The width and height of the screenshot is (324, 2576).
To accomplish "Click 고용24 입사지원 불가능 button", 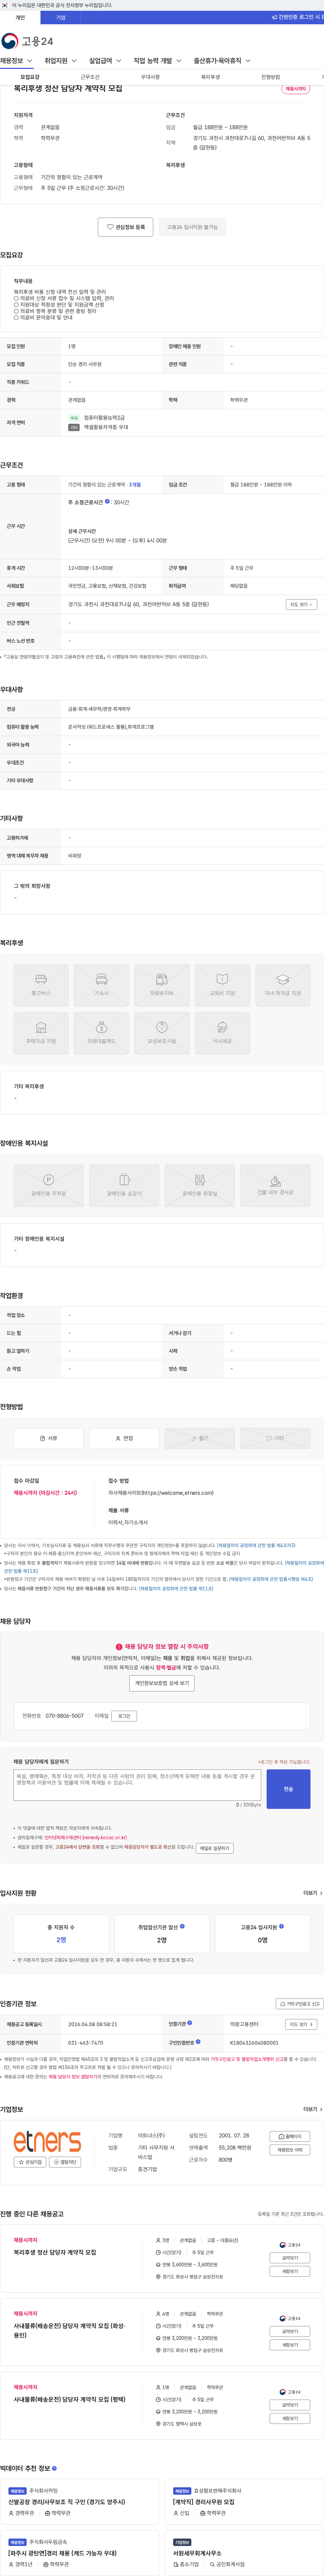I will pos(192,227).
